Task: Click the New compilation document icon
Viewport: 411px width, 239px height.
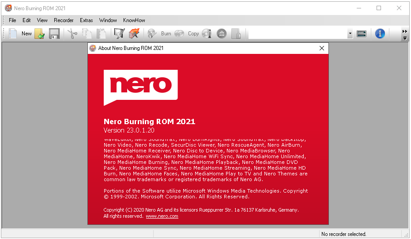Action: 13,34
